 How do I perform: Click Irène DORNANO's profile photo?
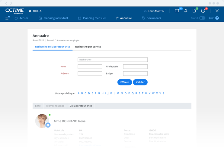click(41, 120)
